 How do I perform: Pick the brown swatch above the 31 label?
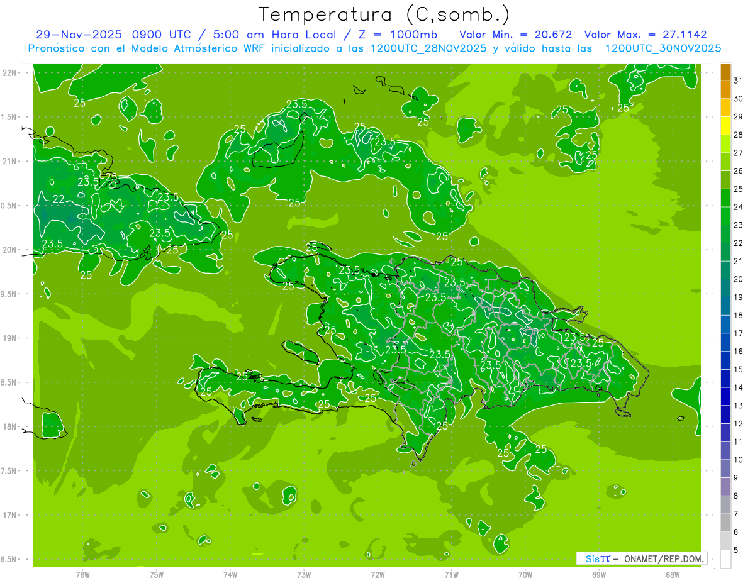(725, 72)
